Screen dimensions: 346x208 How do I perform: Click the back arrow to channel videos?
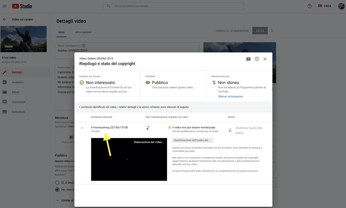point(5,19)
